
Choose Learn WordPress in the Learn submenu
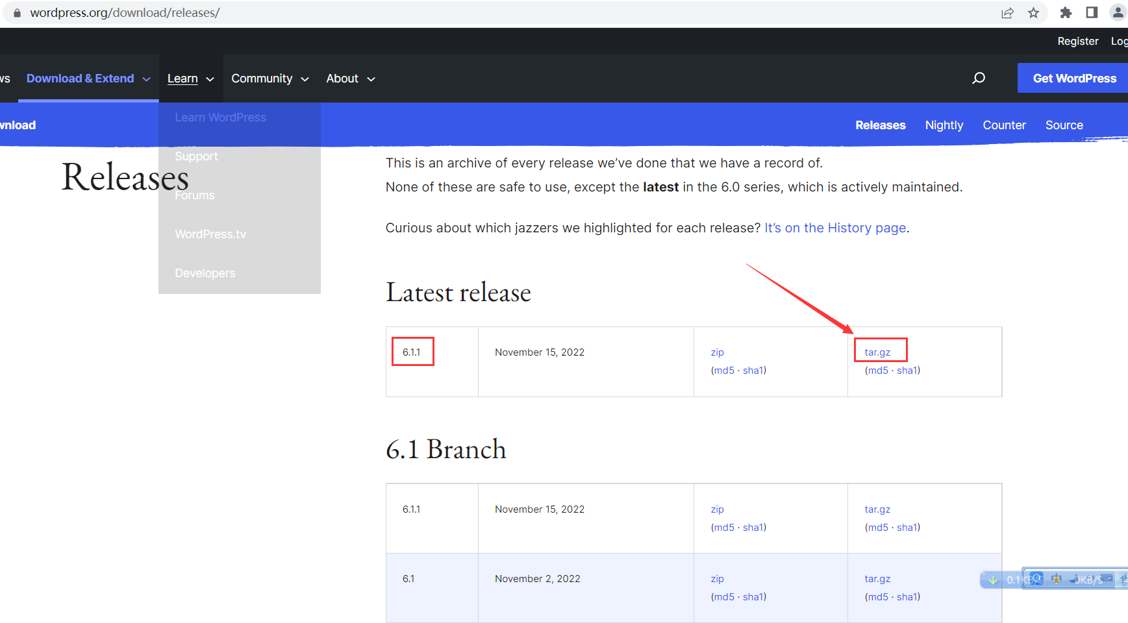point(220,117)
